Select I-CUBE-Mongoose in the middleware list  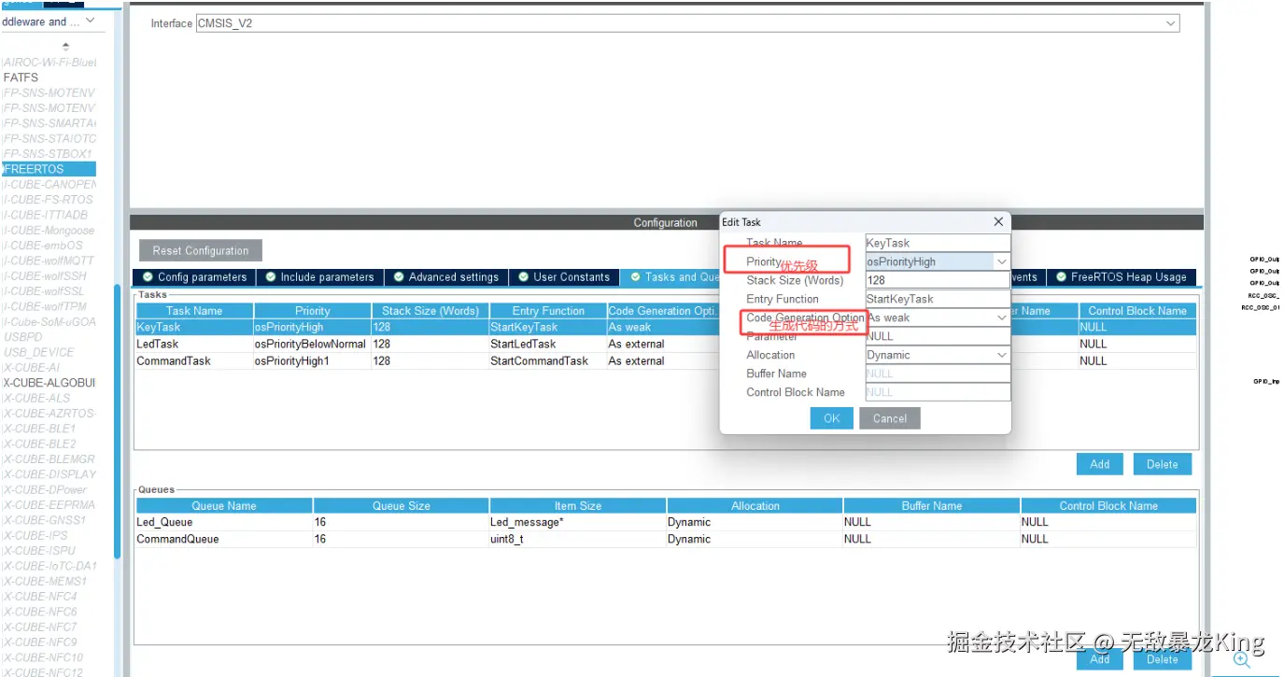click(x=48, y=230)
